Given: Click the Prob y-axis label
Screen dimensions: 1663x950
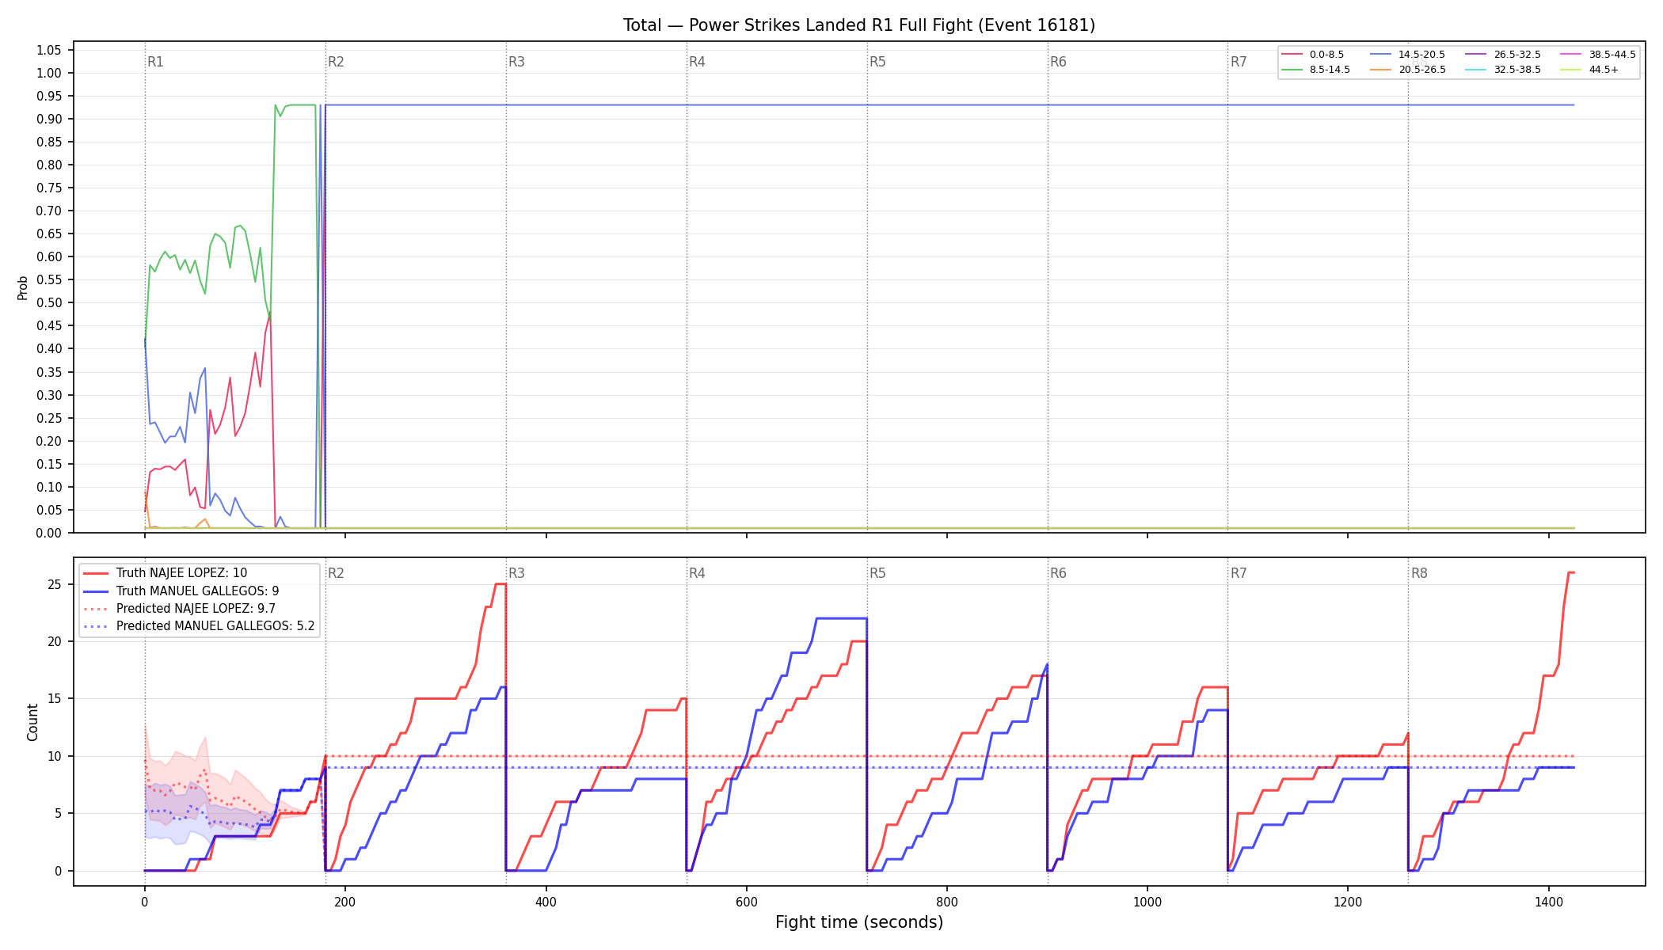Looking at the screenshot, I should (23, 287).
